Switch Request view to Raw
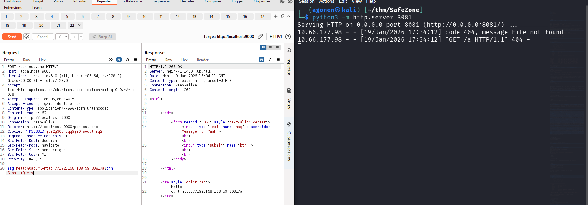The height and width of the screenshot is (205, 588). tap(26, 60)
